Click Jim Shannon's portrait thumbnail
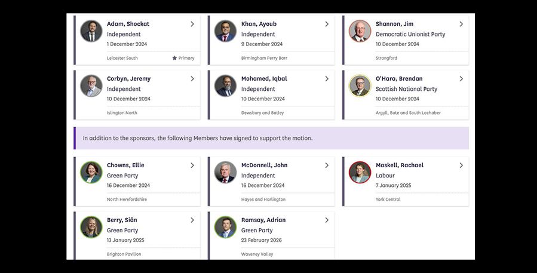Viewport: 537px width, 273px height. point(360,31)
